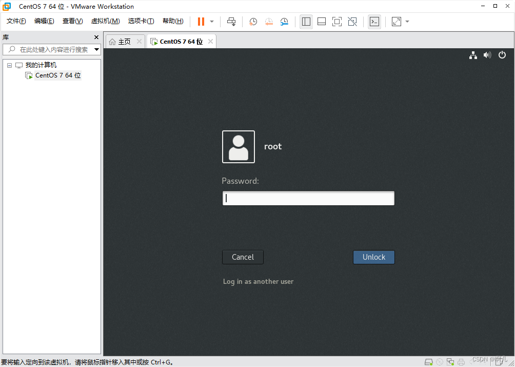Enter full screen mode

[337, 22]
